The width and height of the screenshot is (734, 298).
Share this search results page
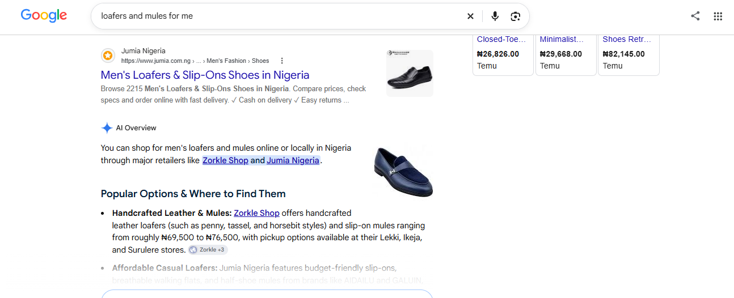695,16
